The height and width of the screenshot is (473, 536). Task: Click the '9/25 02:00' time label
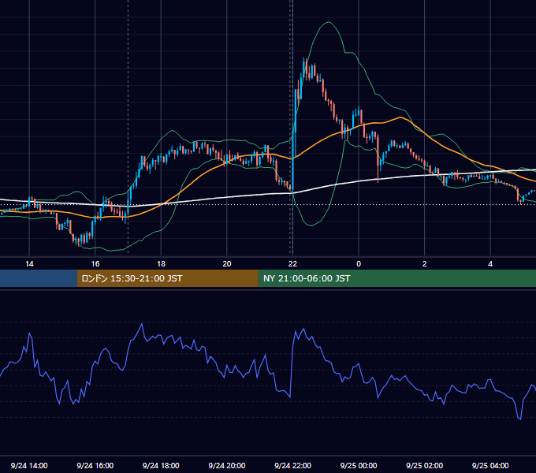pyautogui.click(x=424, y=465)
